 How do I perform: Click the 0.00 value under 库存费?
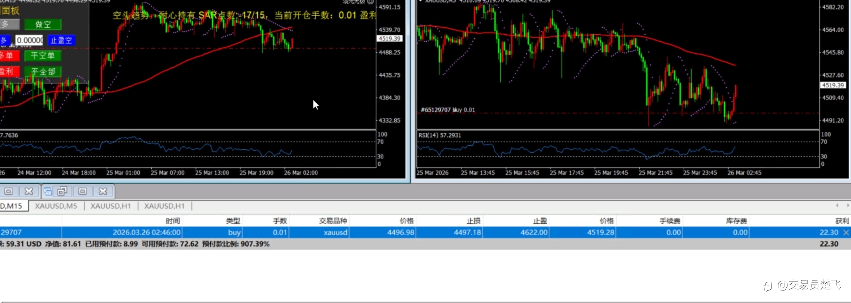740,232
